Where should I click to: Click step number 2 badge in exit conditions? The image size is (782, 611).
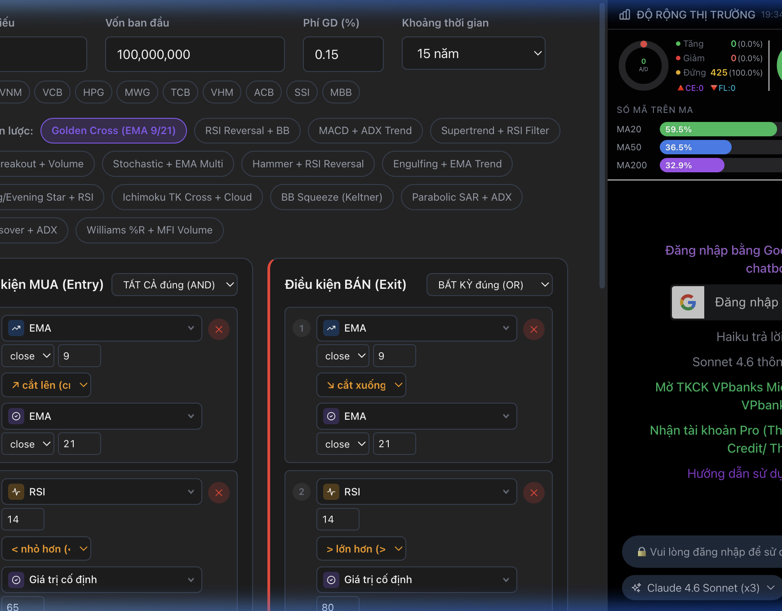(x=302, y=492)
